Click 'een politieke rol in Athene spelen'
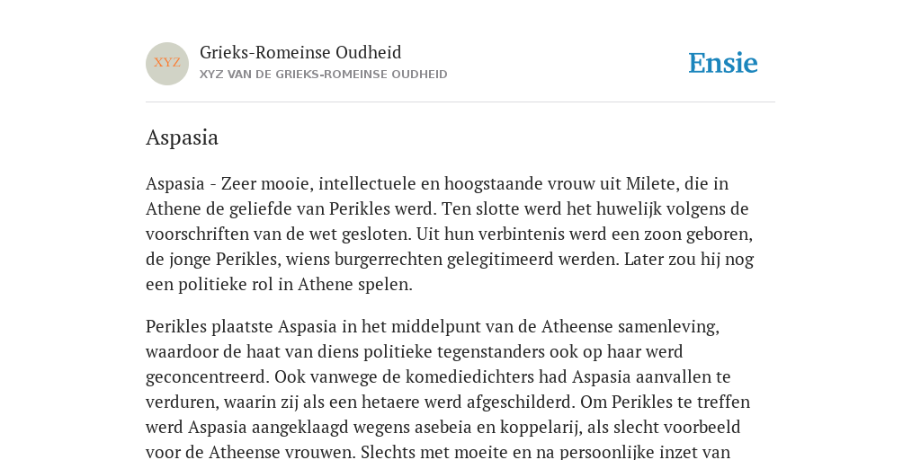 click(277, 284)
